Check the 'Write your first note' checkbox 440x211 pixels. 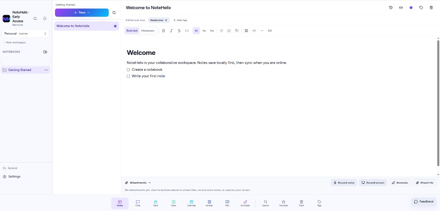(128, 76)
